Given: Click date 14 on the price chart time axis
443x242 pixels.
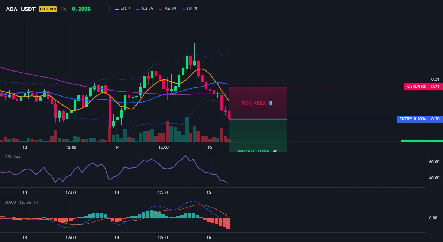Looking at the screenshot, I should 117,147.
